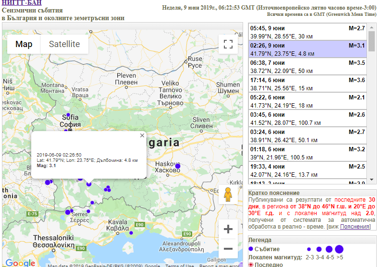The image size is (381, 267).
Task: Toggle fullscreen map view
Action: [x=228, y=45]
